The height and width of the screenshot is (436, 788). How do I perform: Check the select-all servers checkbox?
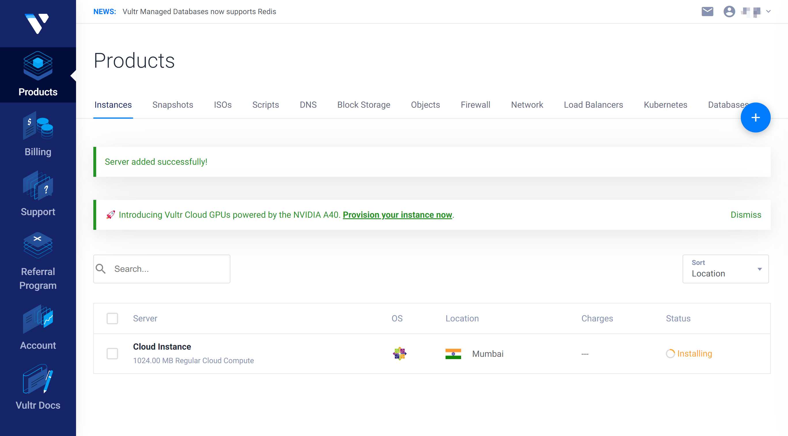pyautogui.click(x=112, y=318)
